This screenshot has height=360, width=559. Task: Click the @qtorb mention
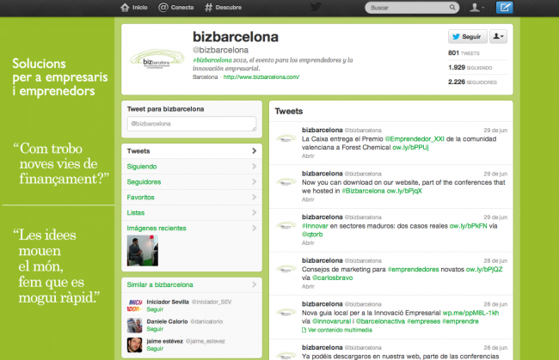tap(312, 235)
